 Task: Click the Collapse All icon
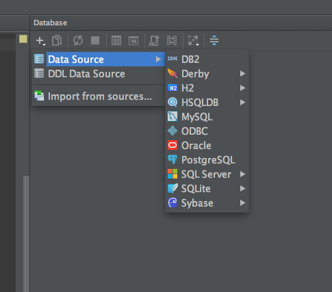pyautogui.click(x=214, y=40)
